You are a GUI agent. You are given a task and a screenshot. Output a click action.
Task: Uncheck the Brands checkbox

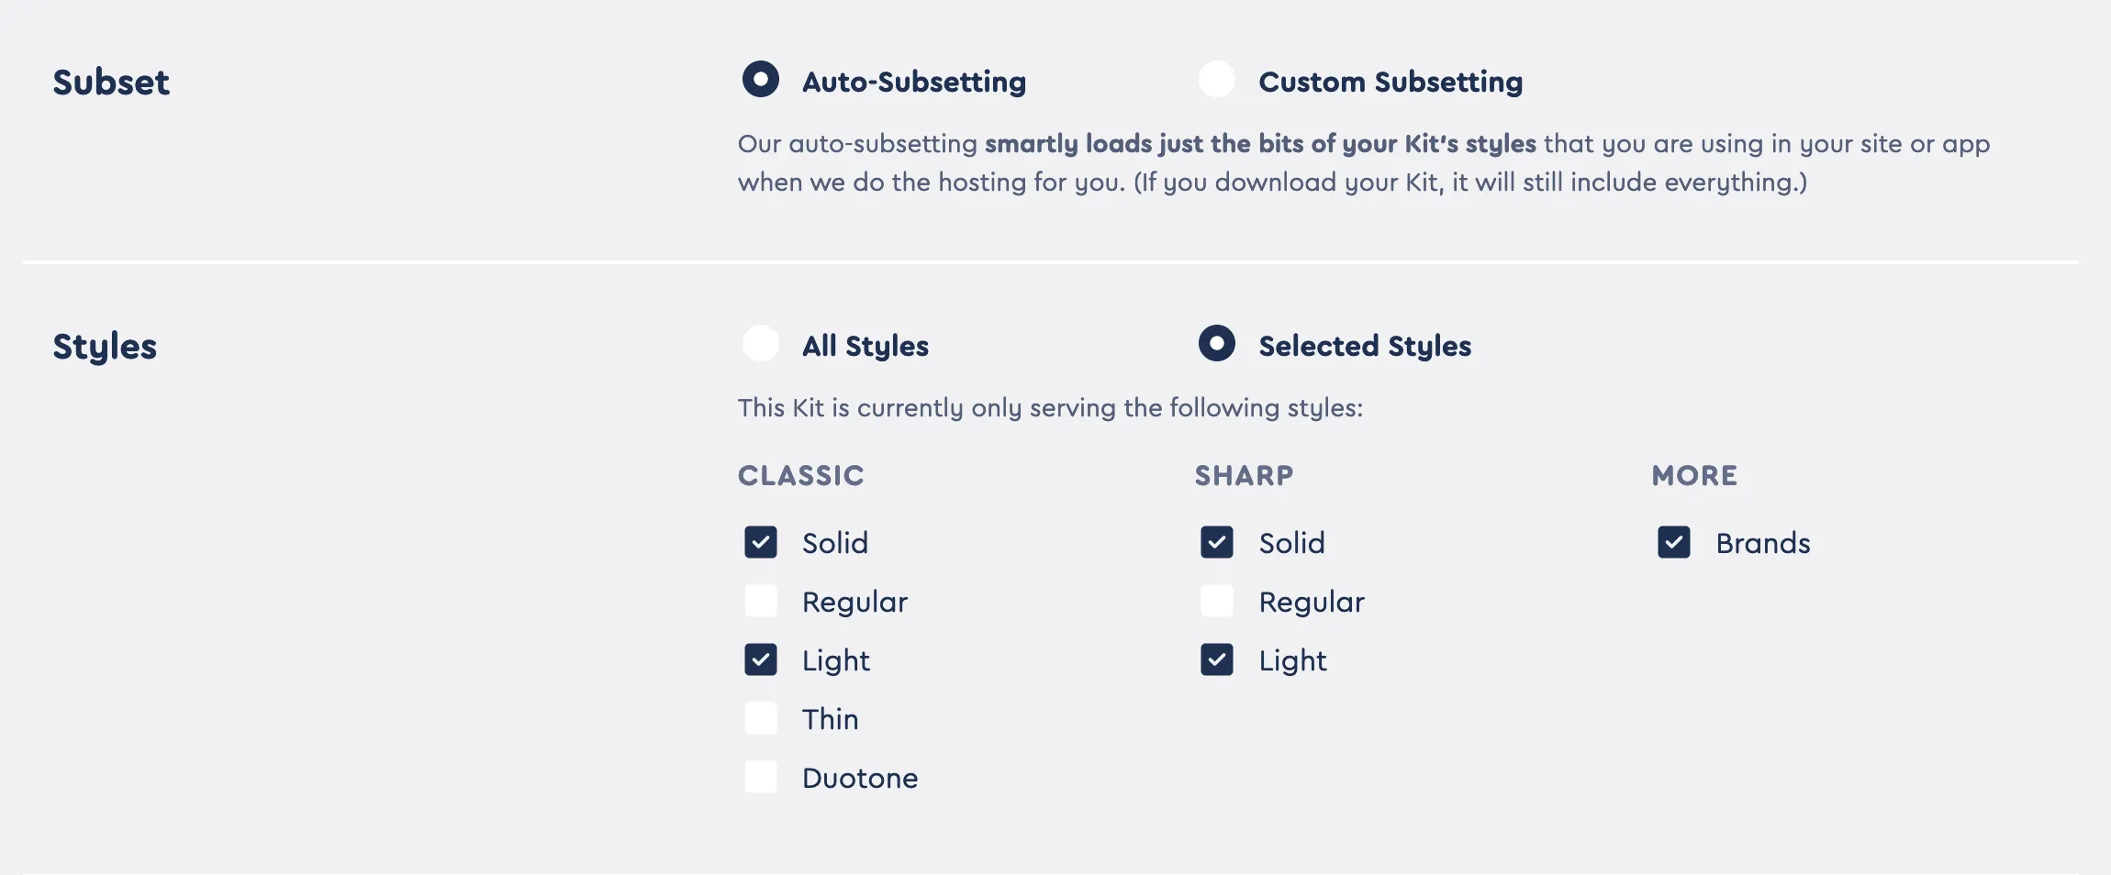coord(1674,542)
